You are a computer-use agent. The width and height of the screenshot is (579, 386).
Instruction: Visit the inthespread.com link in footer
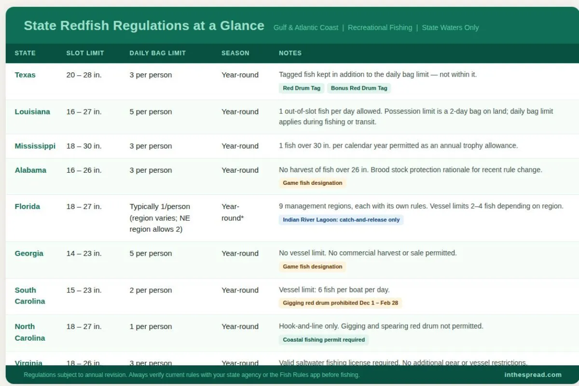click(532, 374)
